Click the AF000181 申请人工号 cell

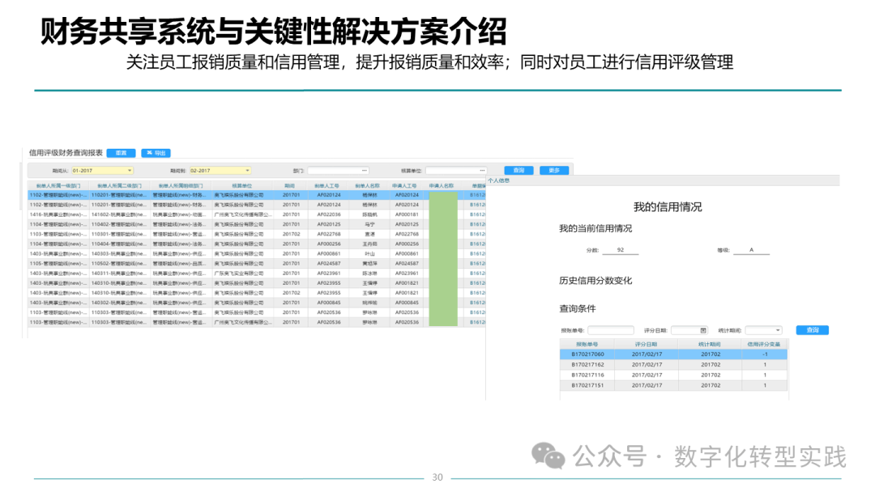407,214
